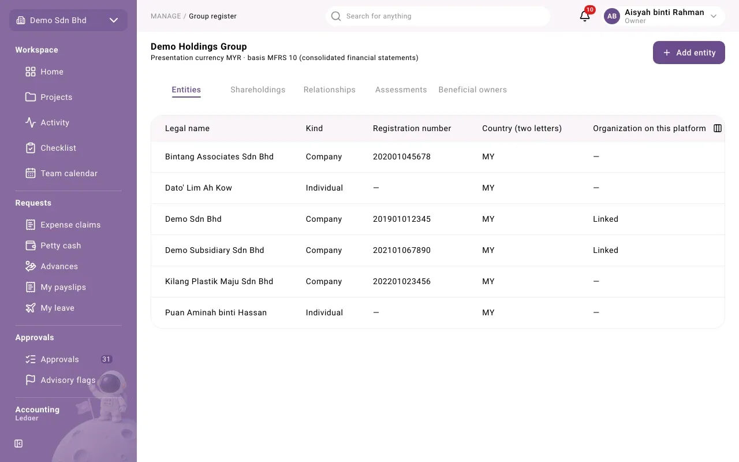Click the Kind column header
The image size is (739, 462).
click(314, 128)
